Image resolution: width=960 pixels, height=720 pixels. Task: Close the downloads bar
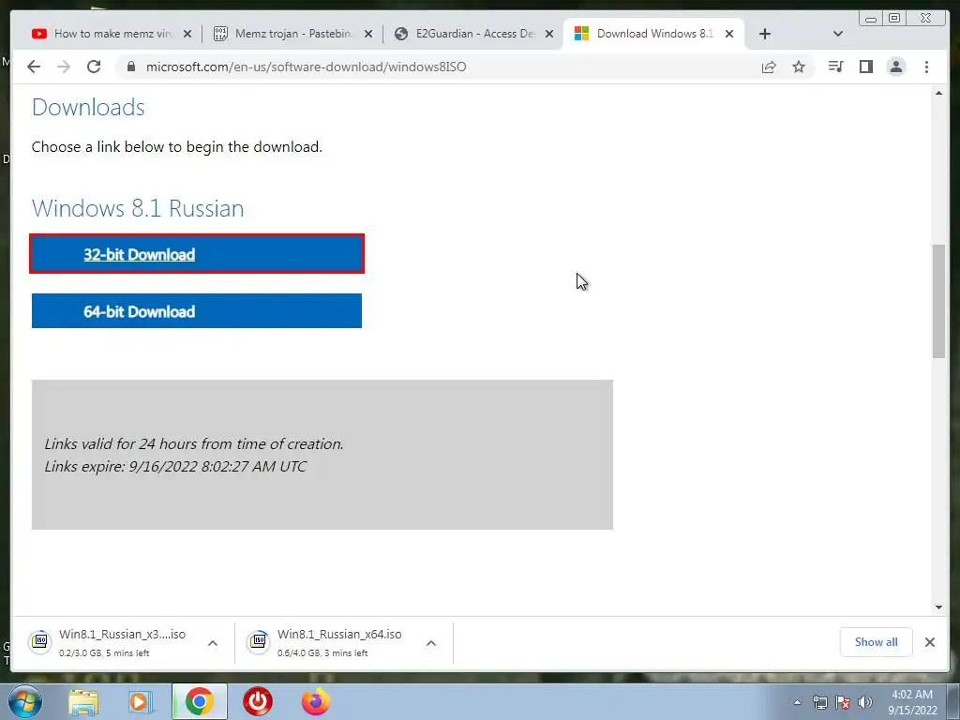tap(929, 641)
